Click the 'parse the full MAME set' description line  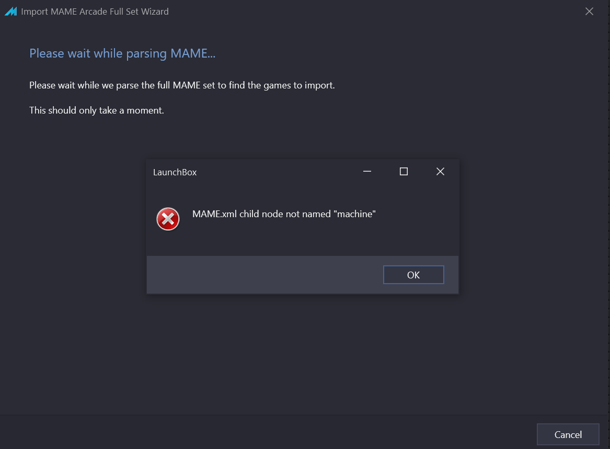click(x=182, y=85)
